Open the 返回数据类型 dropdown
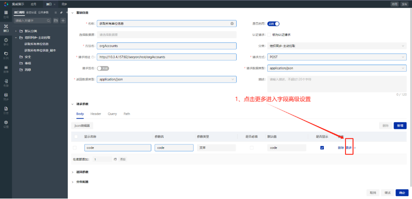The image size is (412, 199). tap(166, 79)
